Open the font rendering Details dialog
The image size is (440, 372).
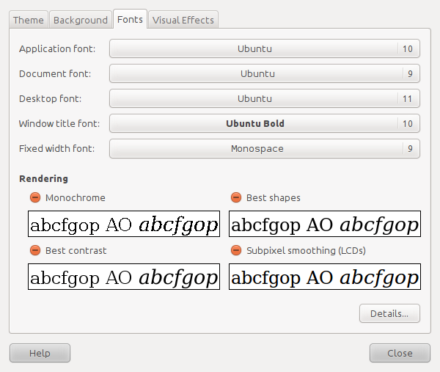click(389, 313)
